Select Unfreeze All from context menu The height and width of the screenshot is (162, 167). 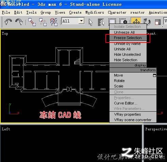[124, 32]
